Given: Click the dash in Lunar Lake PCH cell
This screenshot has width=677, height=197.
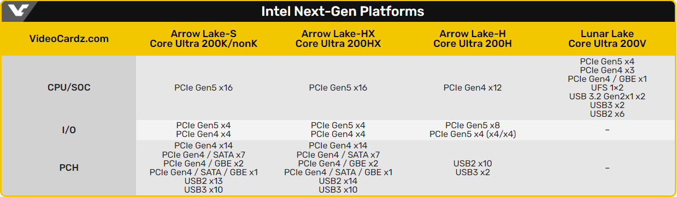Looking at the screenshot, I should click(x=608, y=168).
